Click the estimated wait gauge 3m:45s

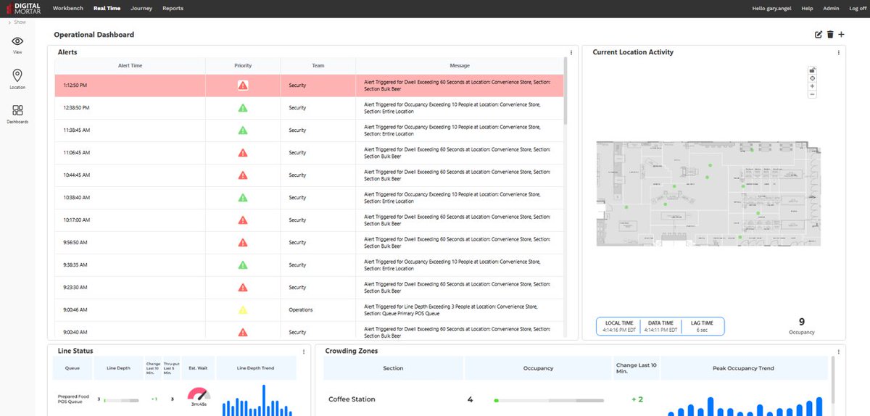(x=199, y=396)
